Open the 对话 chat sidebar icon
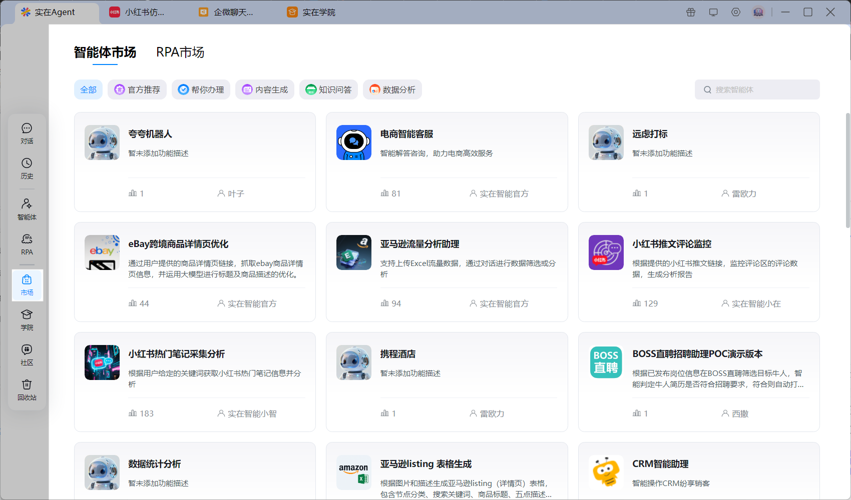Image resolution: width=851 pixels, height=500 pixels. (27, 133)
